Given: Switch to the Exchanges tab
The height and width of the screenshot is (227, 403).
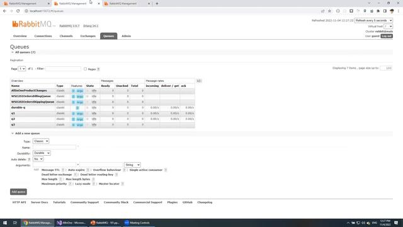Looking at the screenshot, I should coord(88,36).
